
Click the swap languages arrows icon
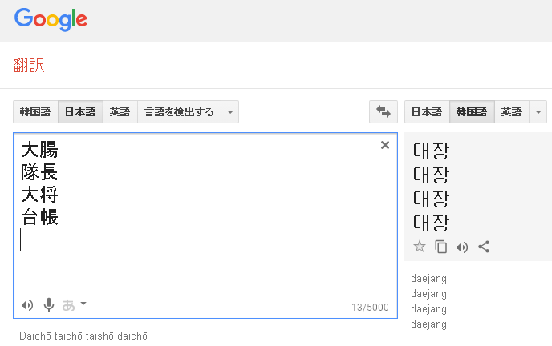[383, 112]
